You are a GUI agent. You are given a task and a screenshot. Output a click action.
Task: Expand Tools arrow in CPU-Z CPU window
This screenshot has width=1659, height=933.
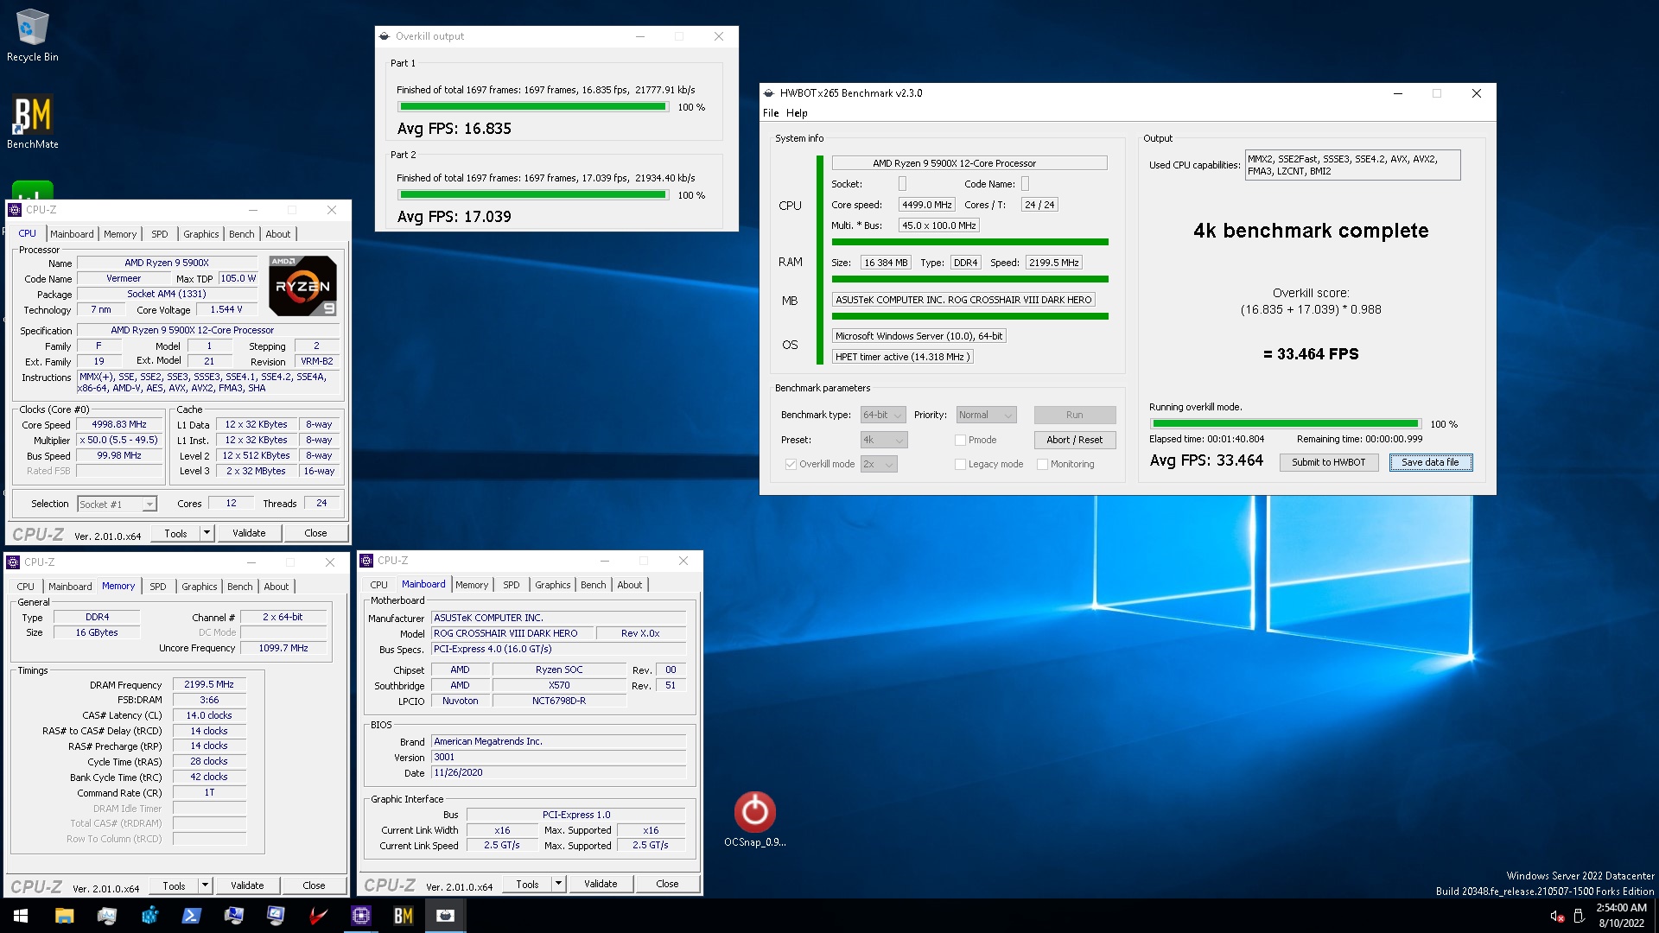point(207,533)
